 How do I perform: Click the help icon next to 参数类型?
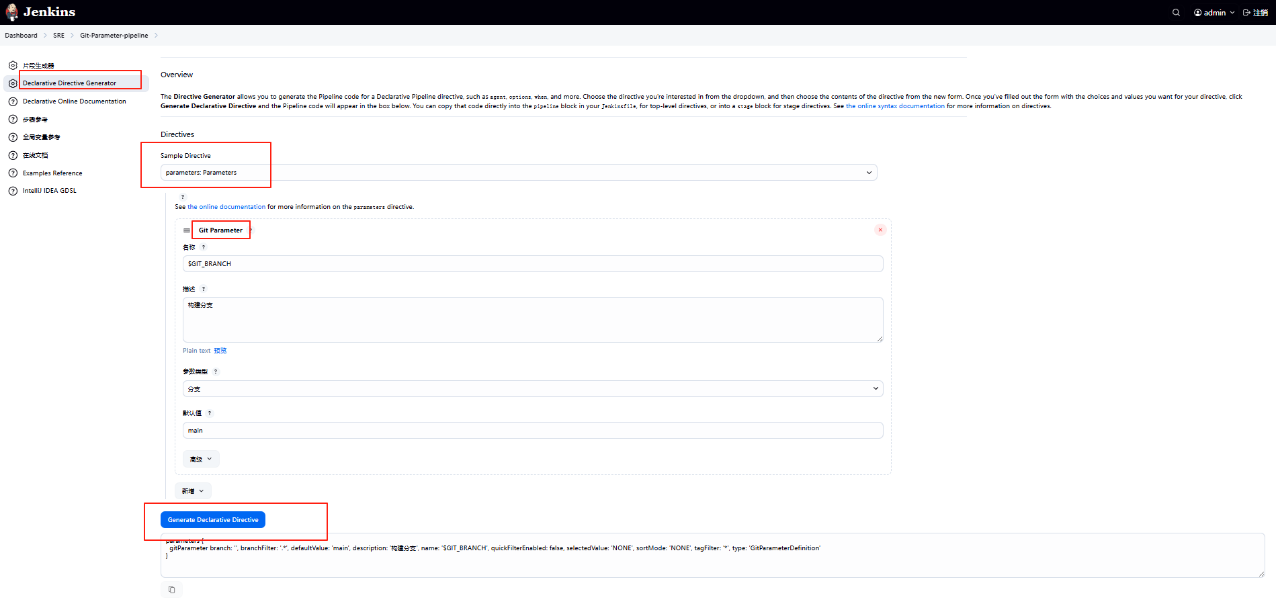[x=216, y=372]
